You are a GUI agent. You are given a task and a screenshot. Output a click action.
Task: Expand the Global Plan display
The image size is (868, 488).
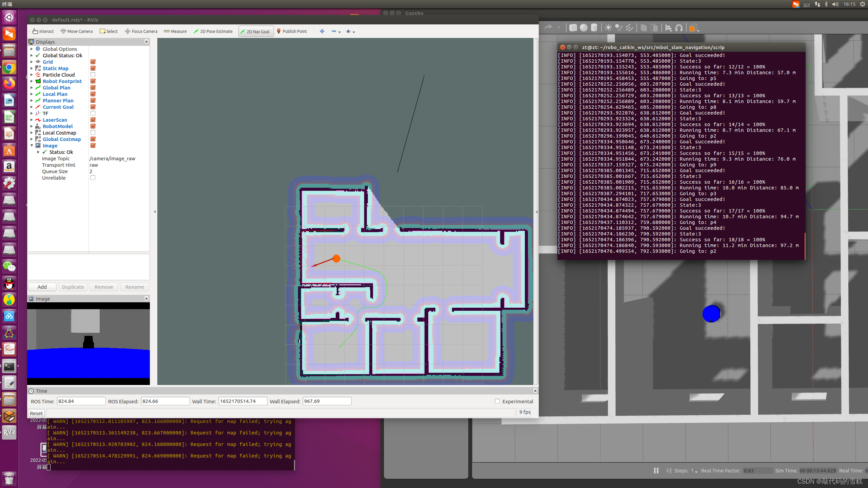32,87
